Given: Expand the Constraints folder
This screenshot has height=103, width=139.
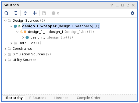Looking at the screenshot, I should point(5,49).
